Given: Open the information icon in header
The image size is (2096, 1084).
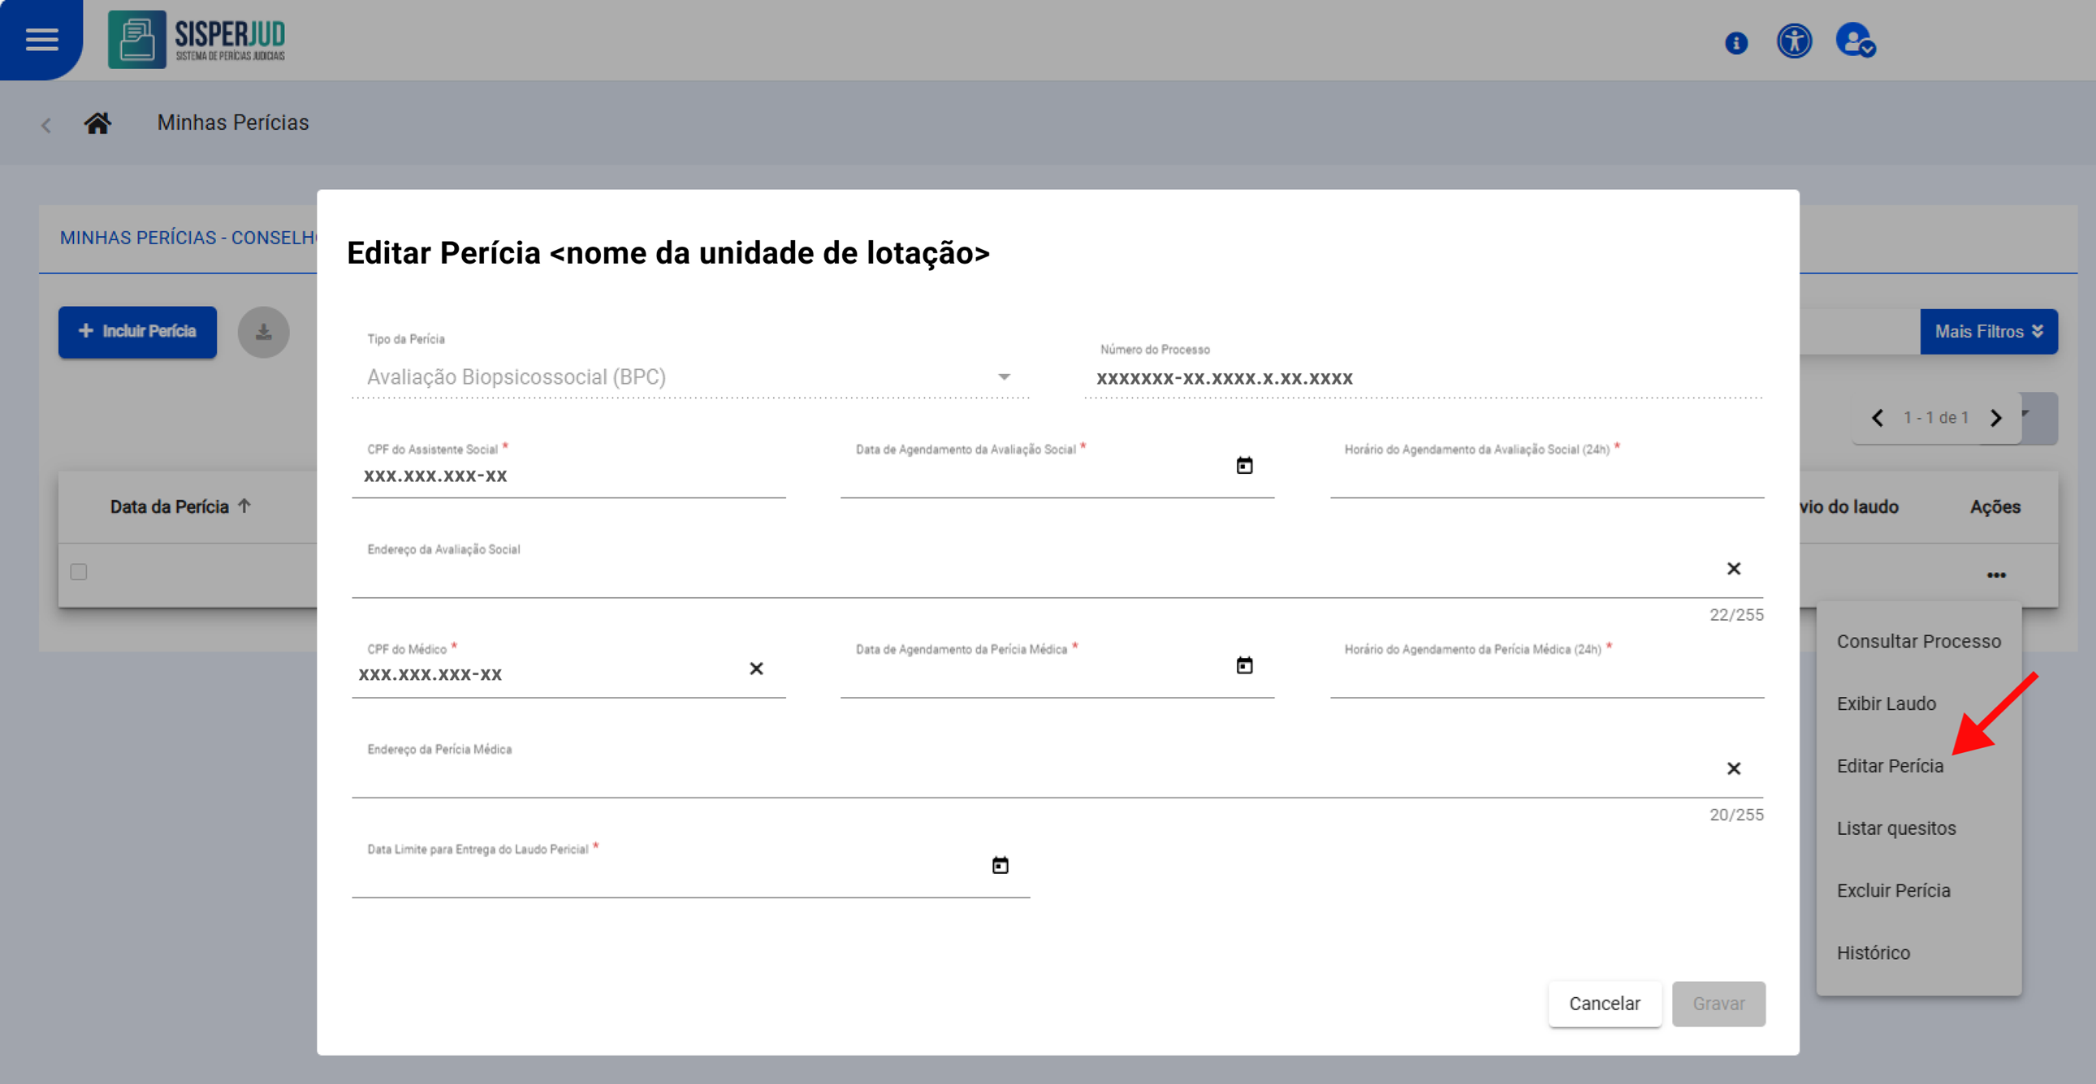Looking at the screenshot, I should click(x=1735, y=42).
